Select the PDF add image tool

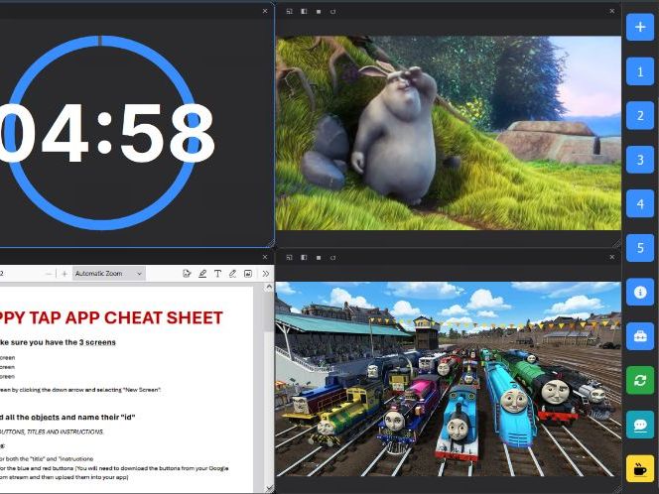click(247, 273)
